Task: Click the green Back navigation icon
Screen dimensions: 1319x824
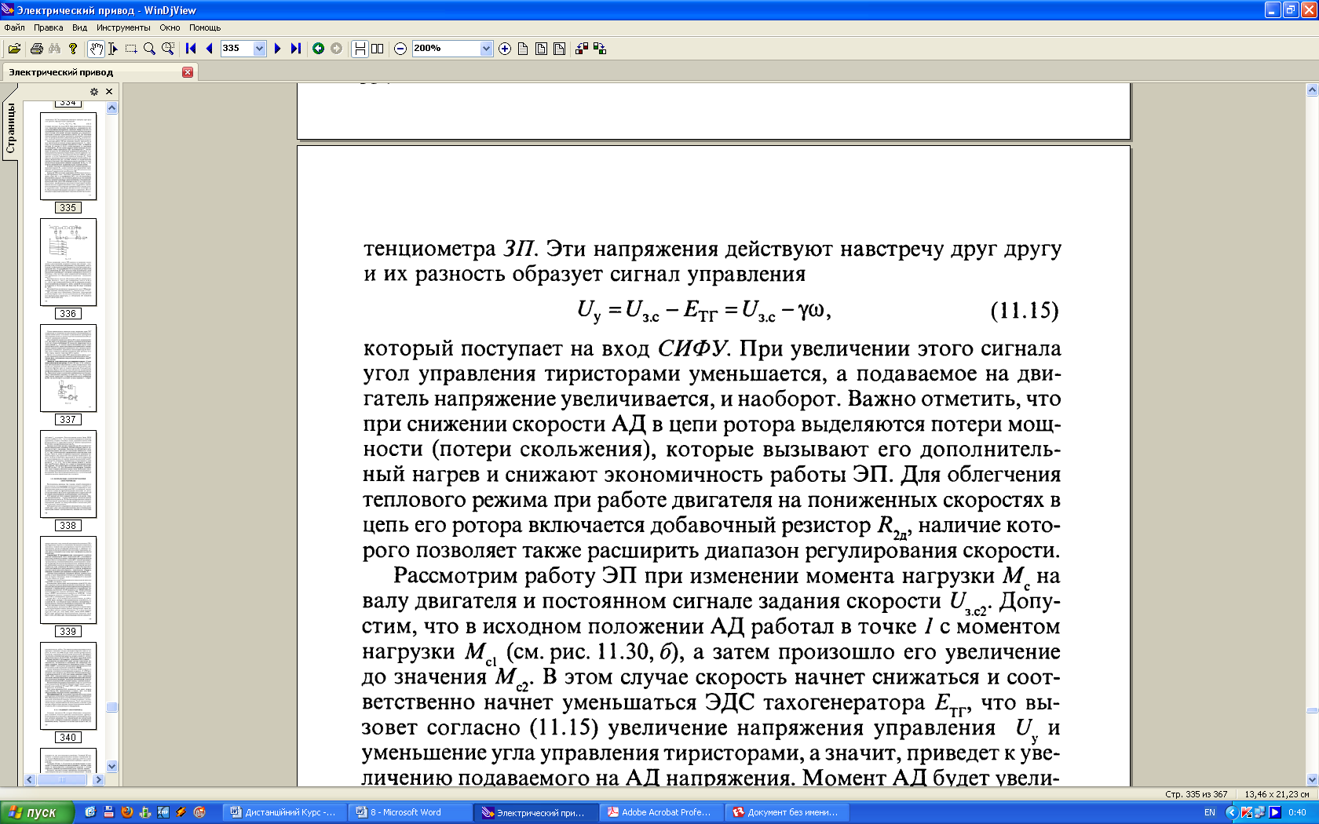Action: click(x=318, y=49)
